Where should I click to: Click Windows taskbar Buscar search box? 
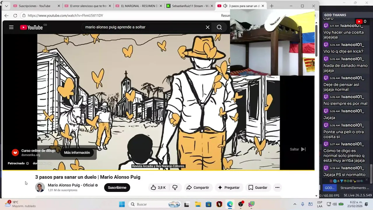click(x=155, y=204)
